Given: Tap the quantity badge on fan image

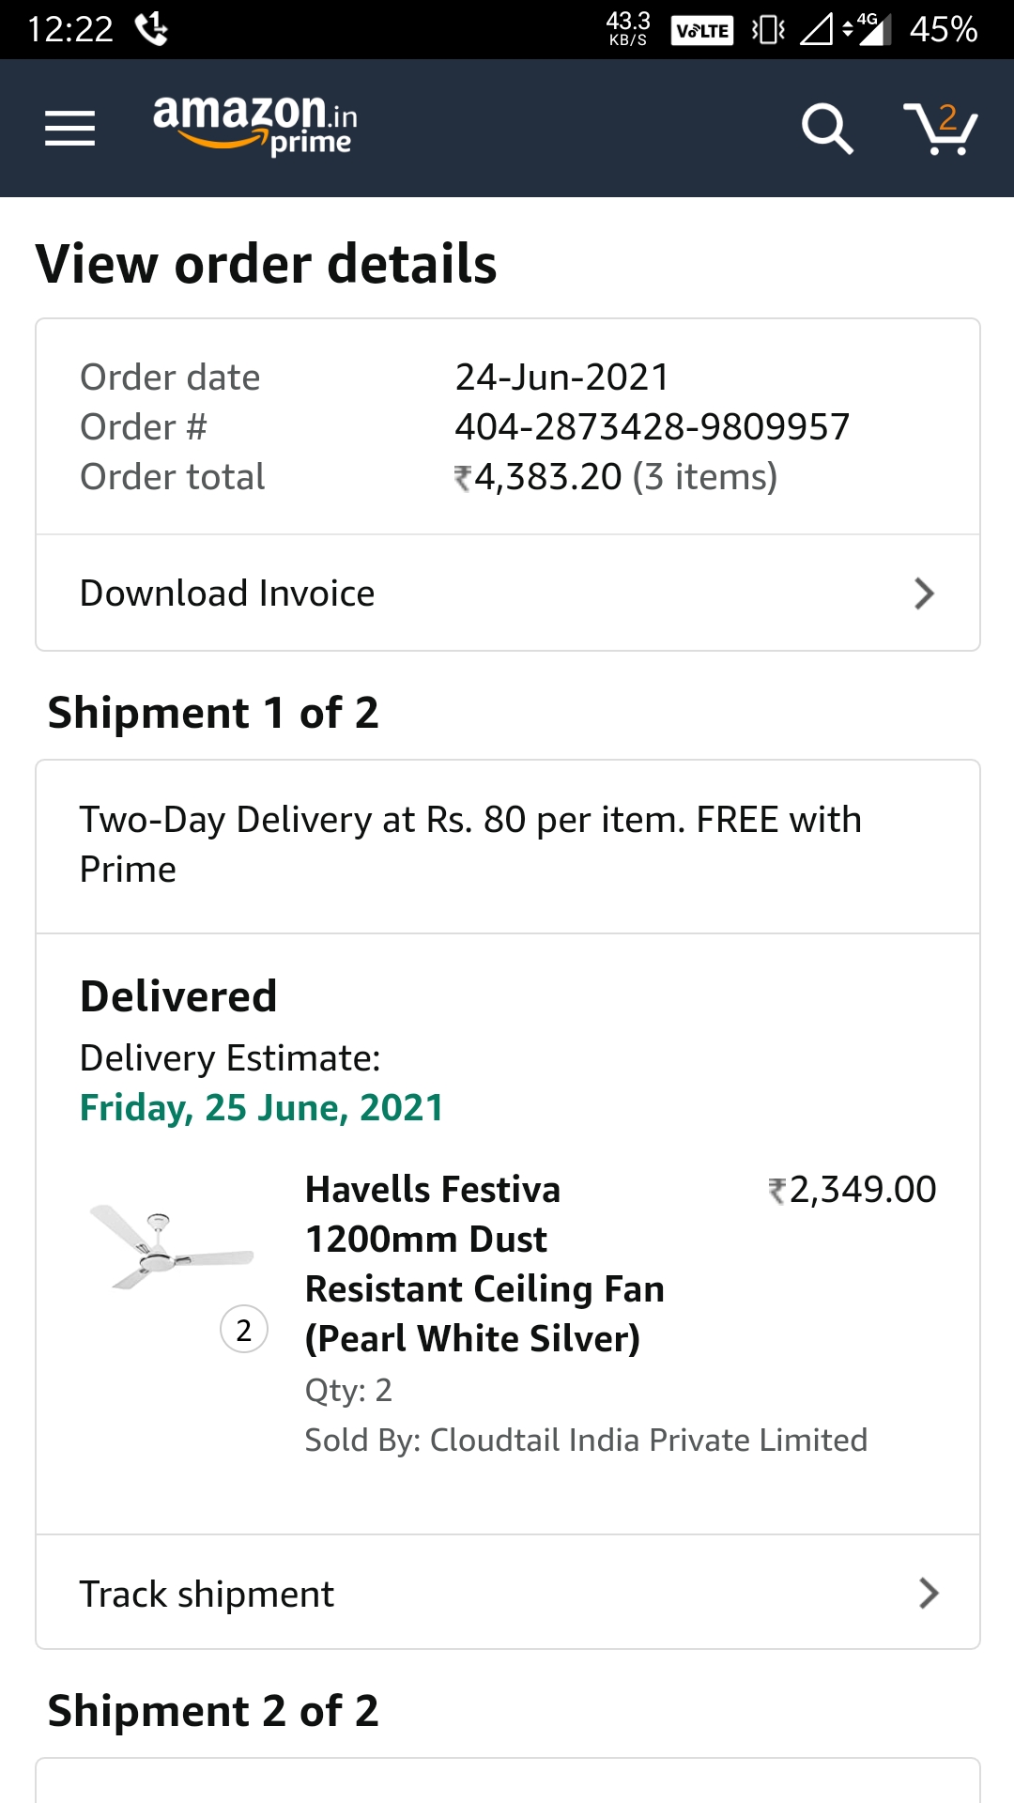Looking at the screenshot, I should tap(244, 1330).
